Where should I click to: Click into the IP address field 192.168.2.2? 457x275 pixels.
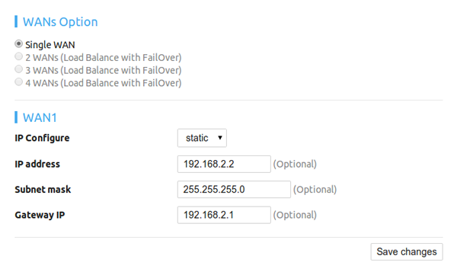pyautogui.click(x=224, y=164)
